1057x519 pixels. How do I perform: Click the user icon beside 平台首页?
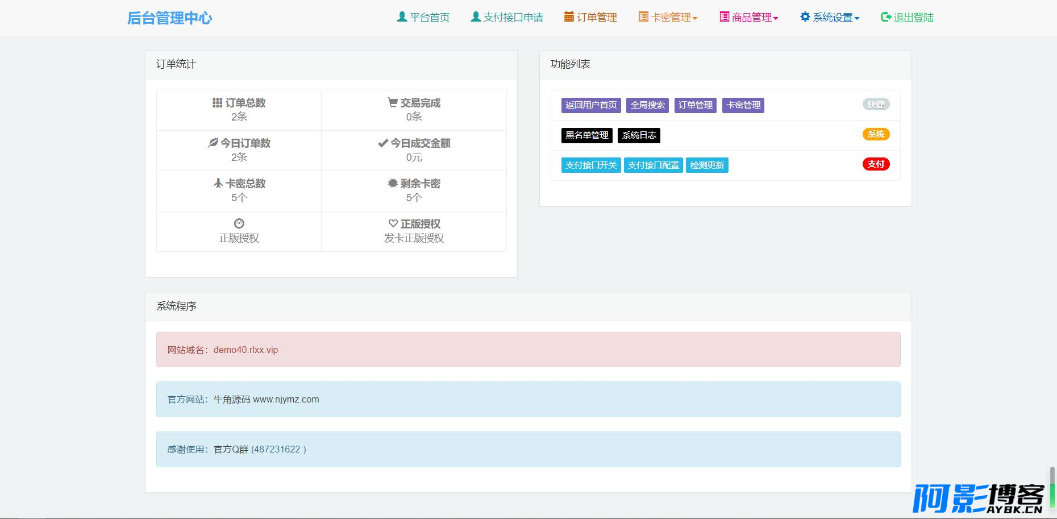[402, 17]
